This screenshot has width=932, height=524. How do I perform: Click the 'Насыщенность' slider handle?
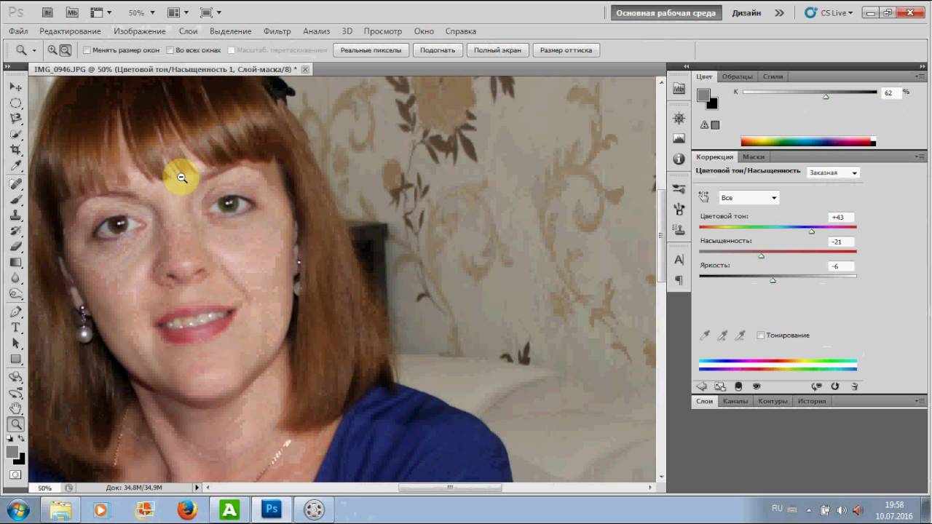point(762,256)
